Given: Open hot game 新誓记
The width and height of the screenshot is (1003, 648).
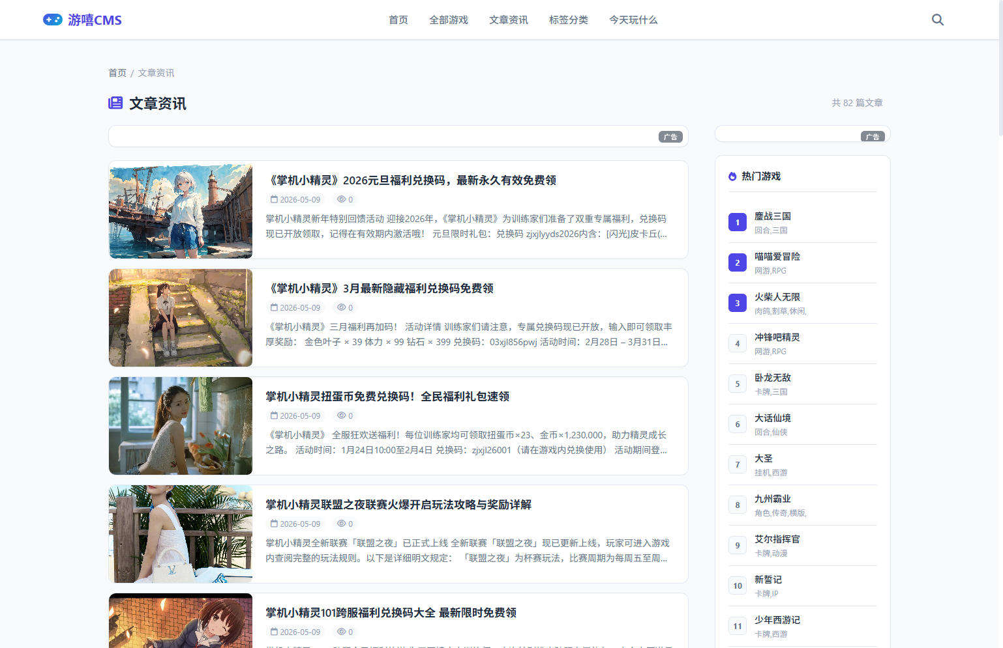Looking at the screenshot, I should [768, 580].
